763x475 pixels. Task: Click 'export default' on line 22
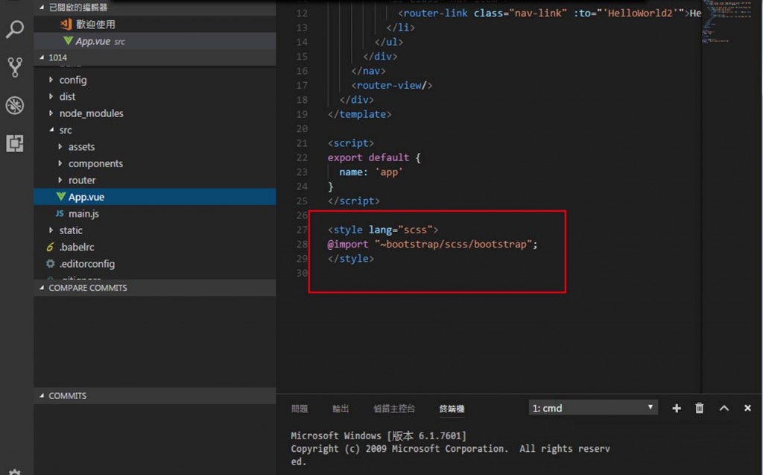click(368, 157)
